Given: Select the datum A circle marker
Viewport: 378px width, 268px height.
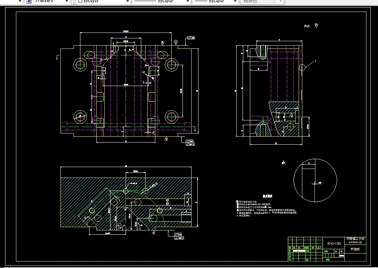Looking at the screenshot, I should click(176, 42).
